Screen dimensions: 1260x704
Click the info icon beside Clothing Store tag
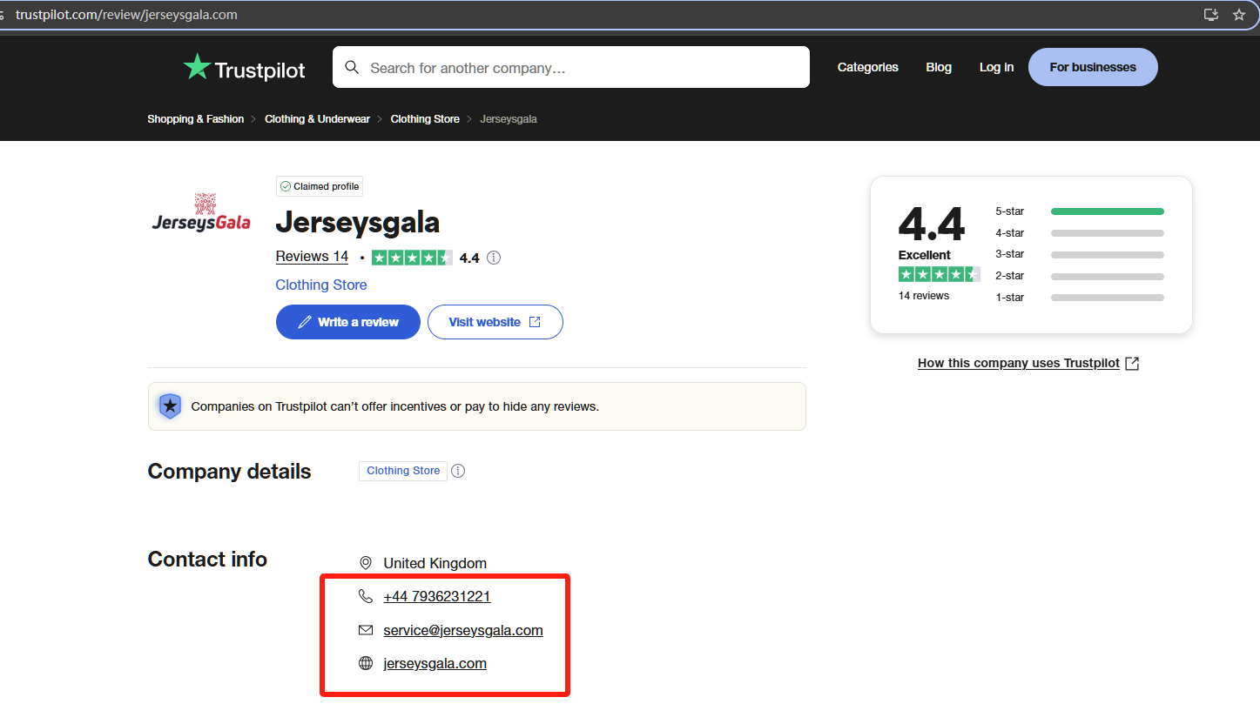point(458,471)
